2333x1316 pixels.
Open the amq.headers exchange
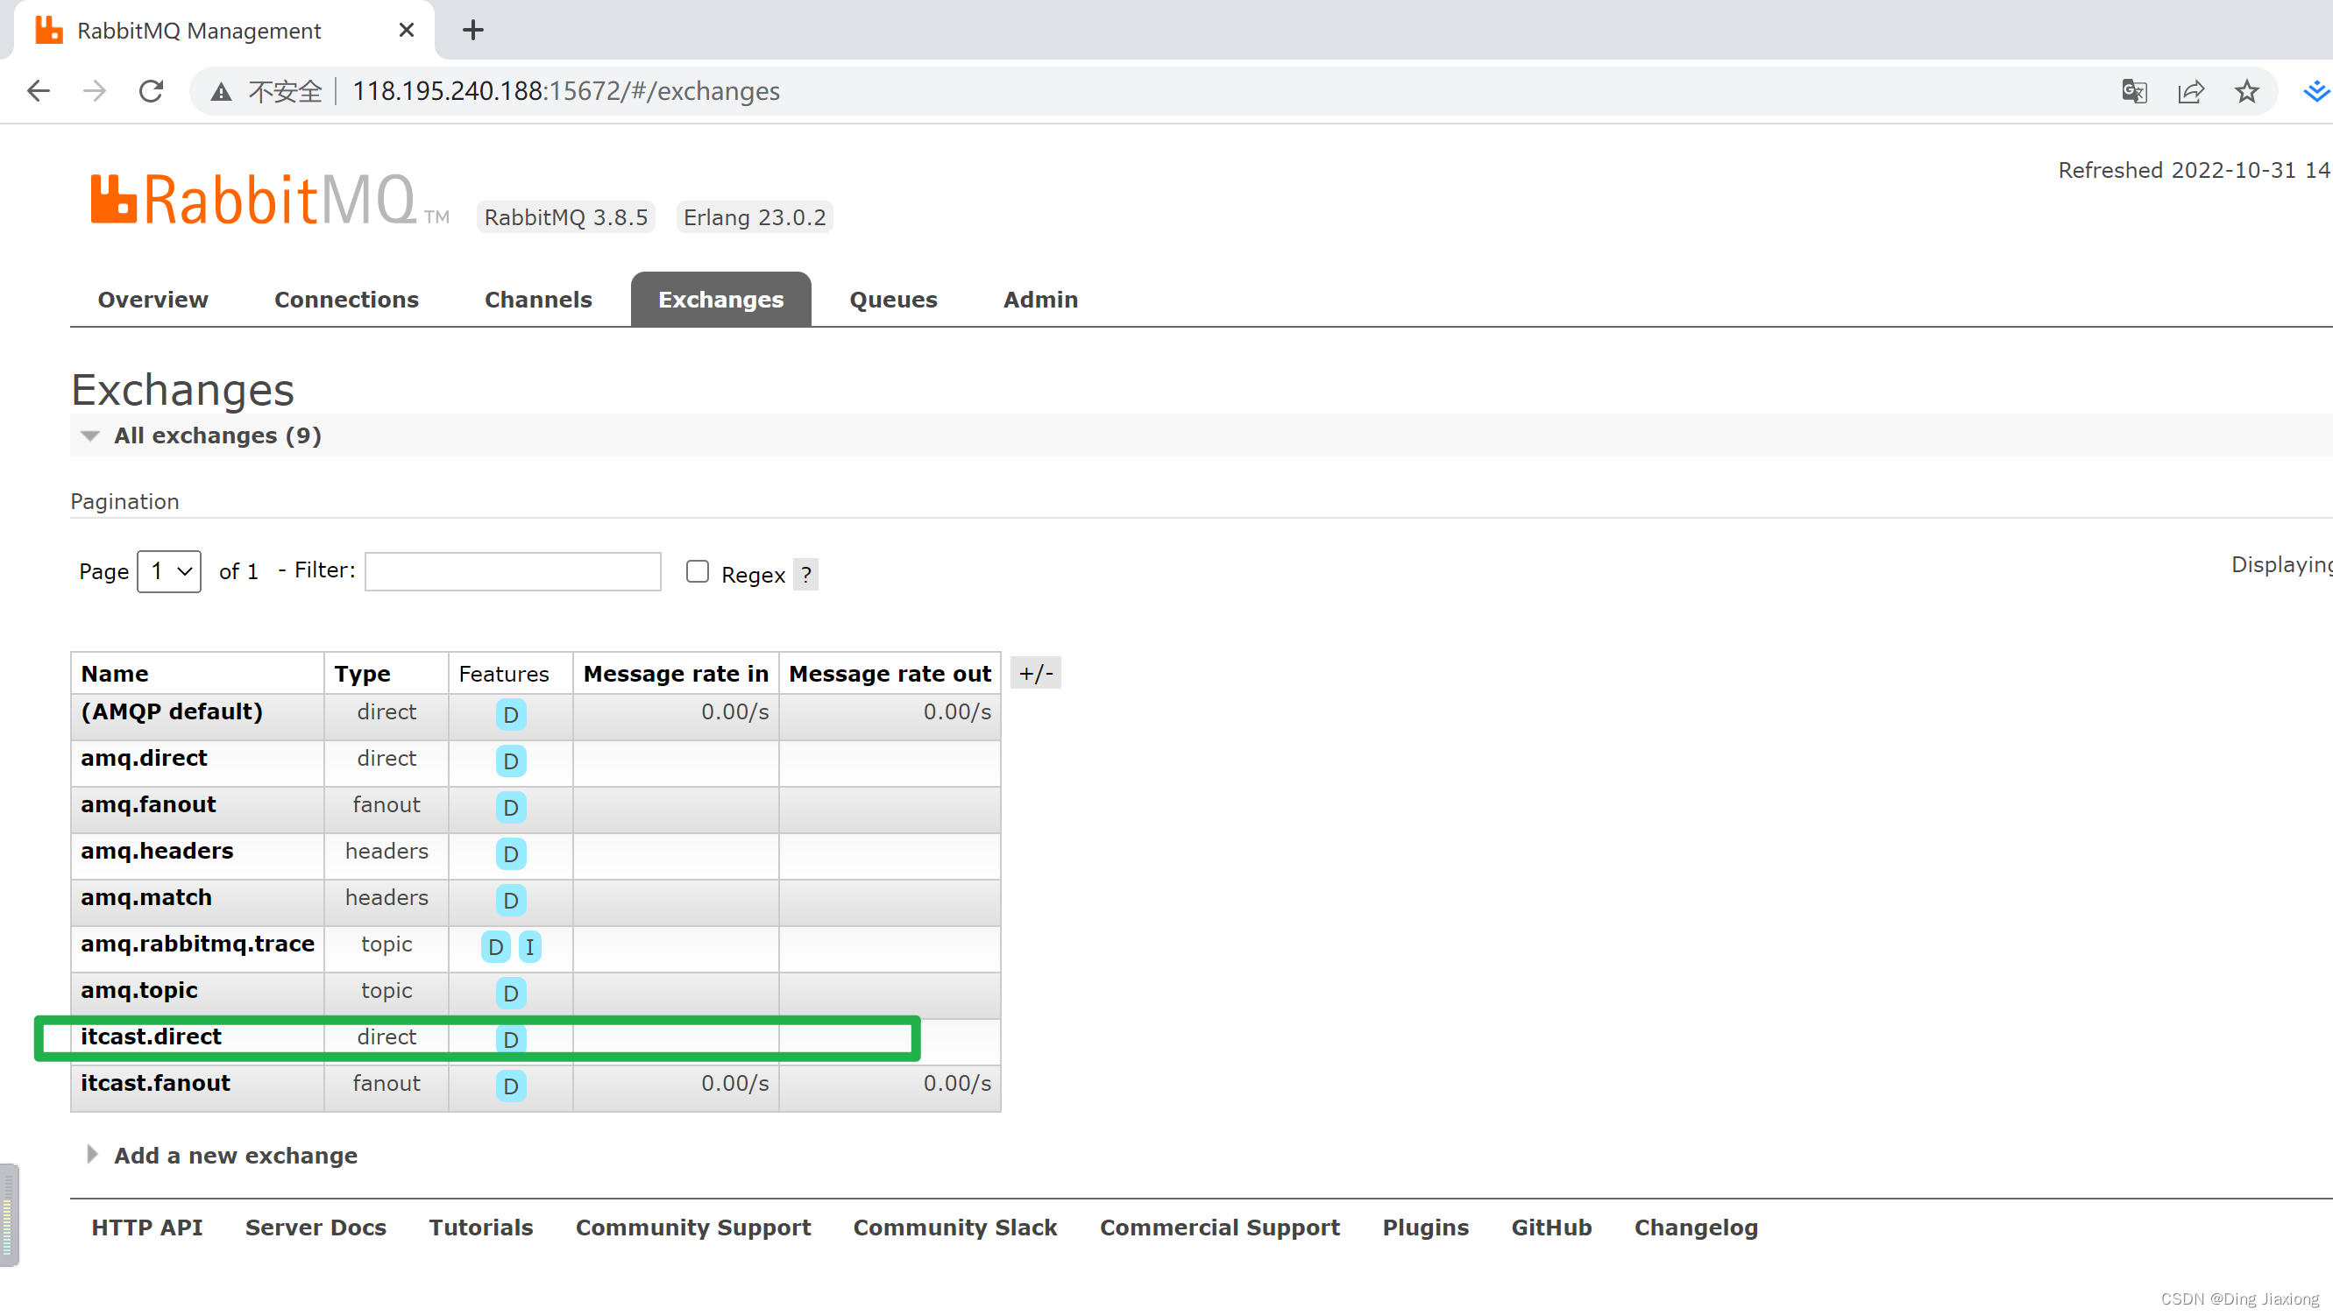[157, 851]
